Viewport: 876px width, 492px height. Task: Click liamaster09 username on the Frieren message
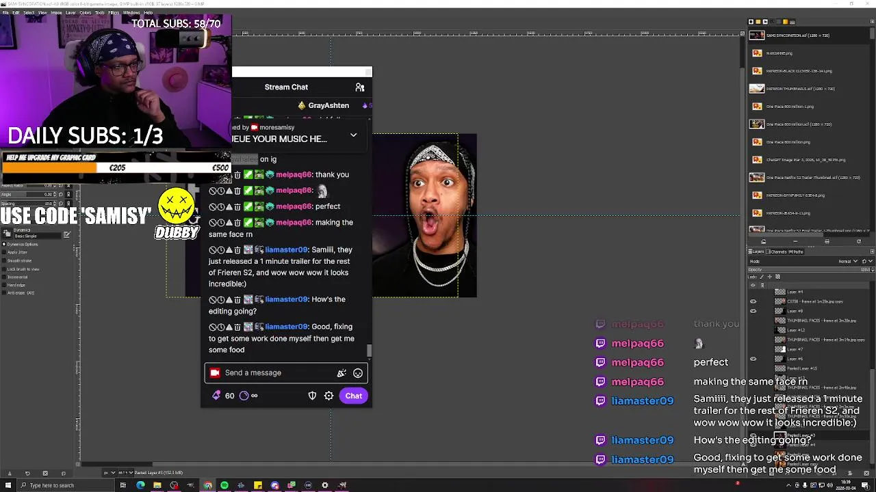click(287, 250)
